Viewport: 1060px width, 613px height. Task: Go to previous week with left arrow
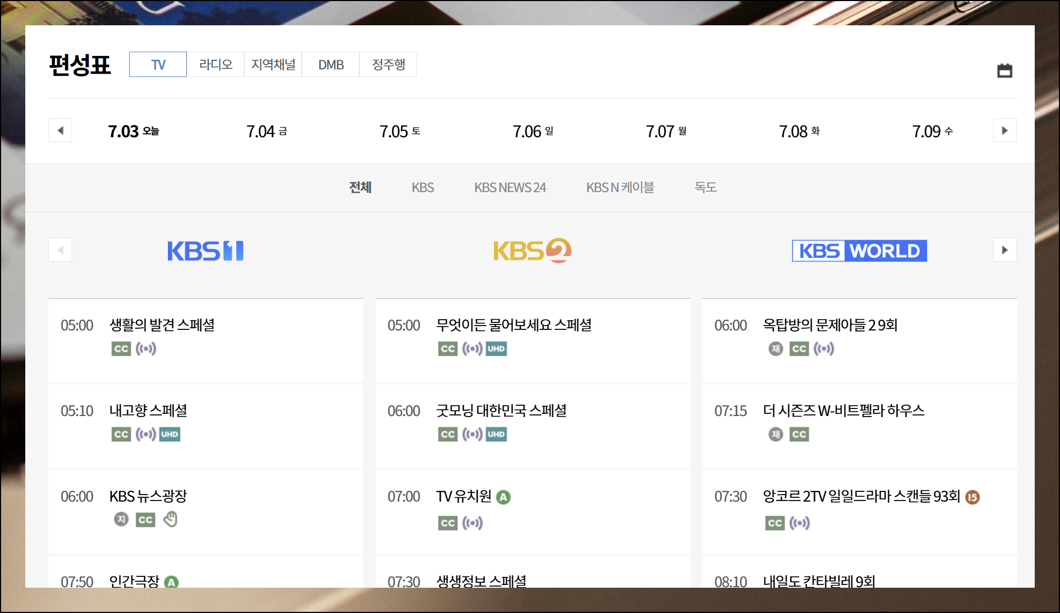pyautogui.click(x=60, y=130)
